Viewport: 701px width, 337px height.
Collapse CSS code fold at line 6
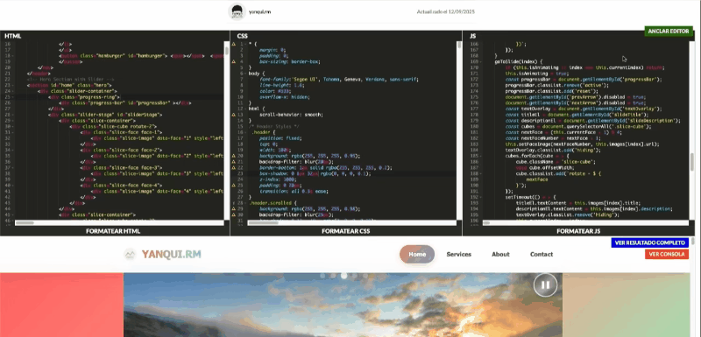pos(245,74)
